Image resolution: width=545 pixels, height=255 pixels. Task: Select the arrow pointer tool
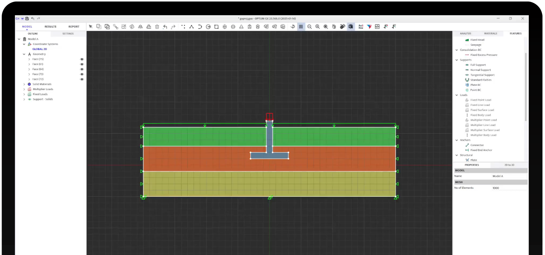pos(91,27)
